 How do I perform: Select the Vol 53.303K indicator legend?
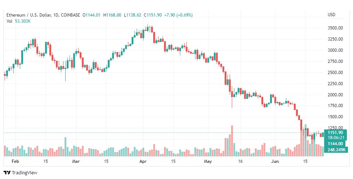[x=18, y=21]
